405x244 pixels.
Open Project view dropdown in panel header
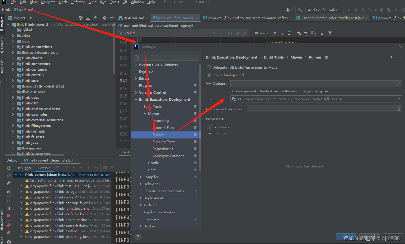pos(31,18)
